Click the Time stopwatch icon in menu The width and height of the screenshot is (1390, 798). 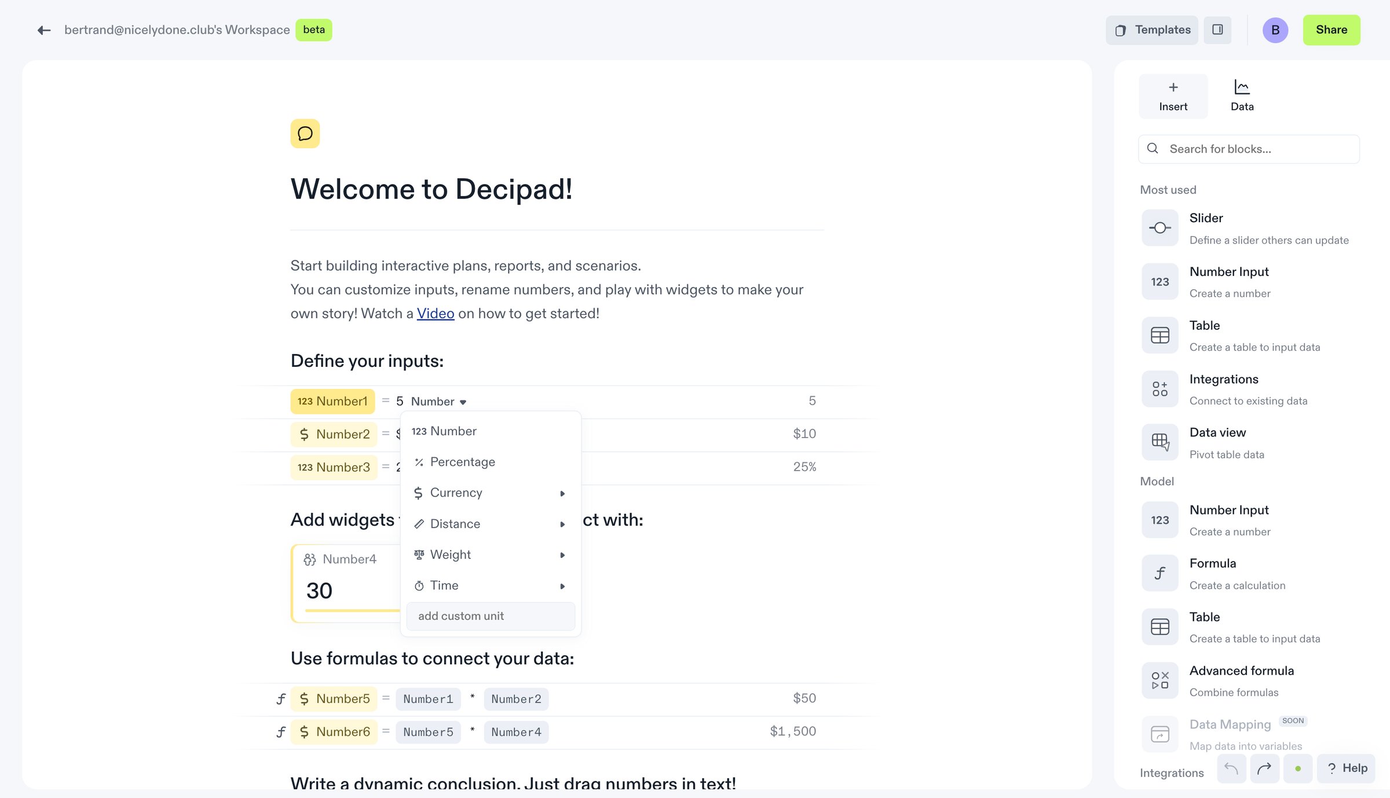tap(419, 586)
